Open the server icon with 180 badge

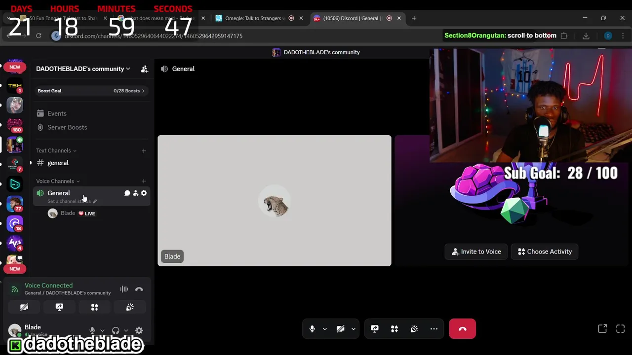point(15,125)
